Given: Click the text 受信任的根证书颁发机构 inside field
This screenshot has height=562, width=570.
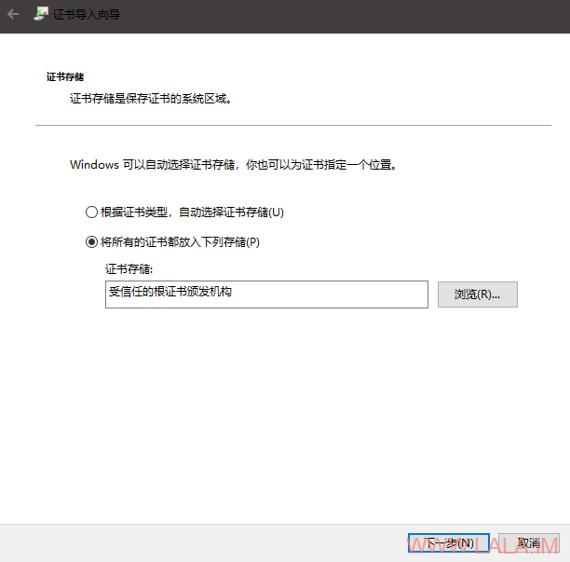Looking at the screenshot, I should click(170, 292).
